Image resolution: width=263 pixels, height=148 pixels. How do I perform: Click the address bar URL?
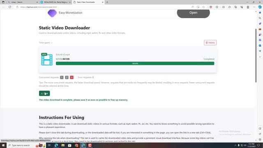(x=38, y=7)
